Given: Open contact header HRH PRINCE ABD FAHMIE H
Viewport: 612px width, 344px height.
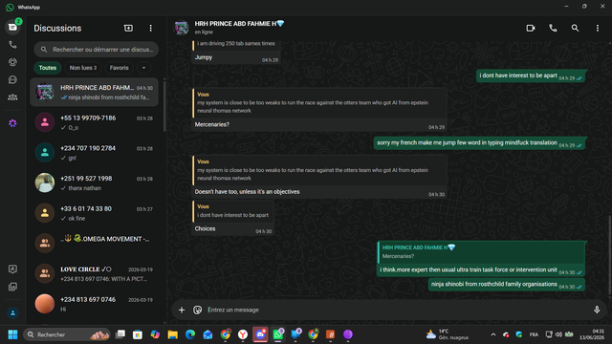Looking at the screenshot, I should (x=239, y=23).
